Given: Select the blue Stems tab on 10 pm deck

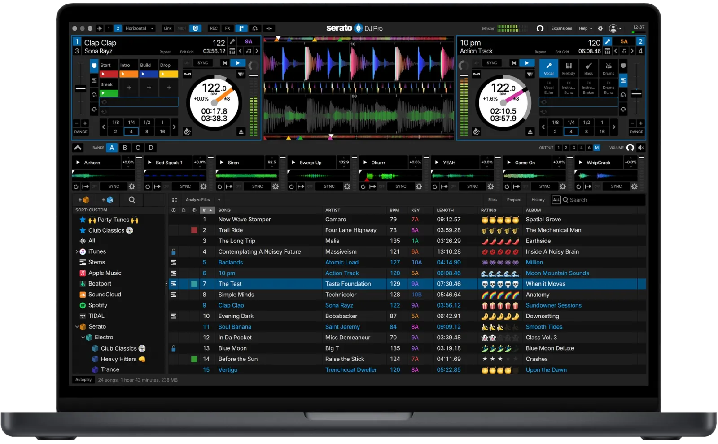Looking at the screenshot, I should point(623,81).
